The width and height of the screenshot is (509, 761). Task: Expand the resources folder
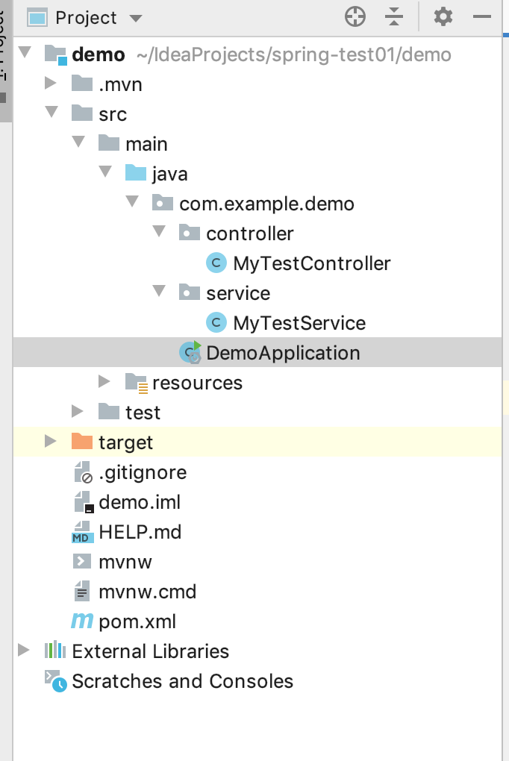pyautogui.click(x=104, y=382)
